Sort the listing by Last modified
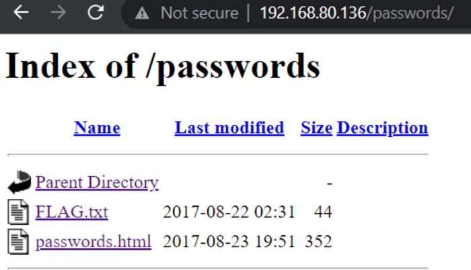The height and width of the screenshot is (270, 471). tap(229, 128)
